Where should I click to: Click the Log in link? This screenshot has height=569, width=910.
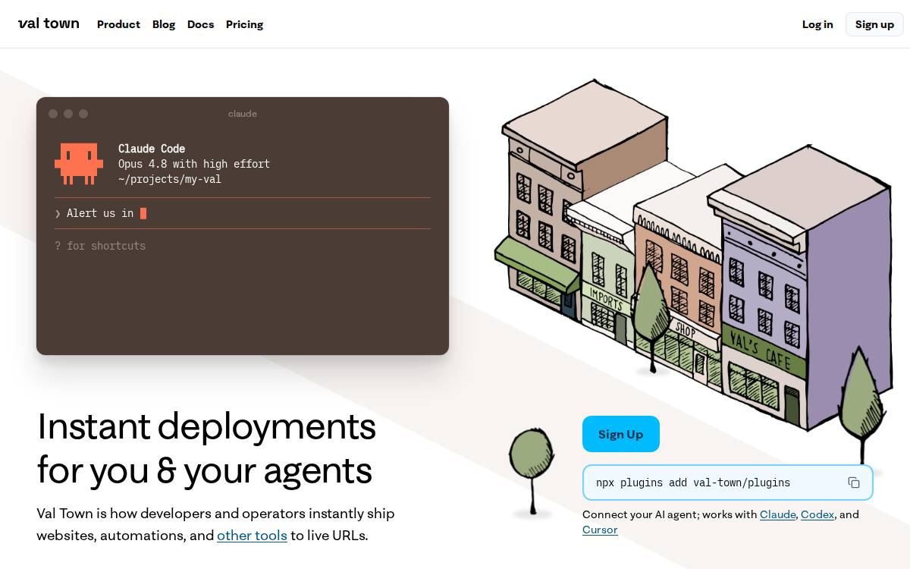(x=817, y=24)
